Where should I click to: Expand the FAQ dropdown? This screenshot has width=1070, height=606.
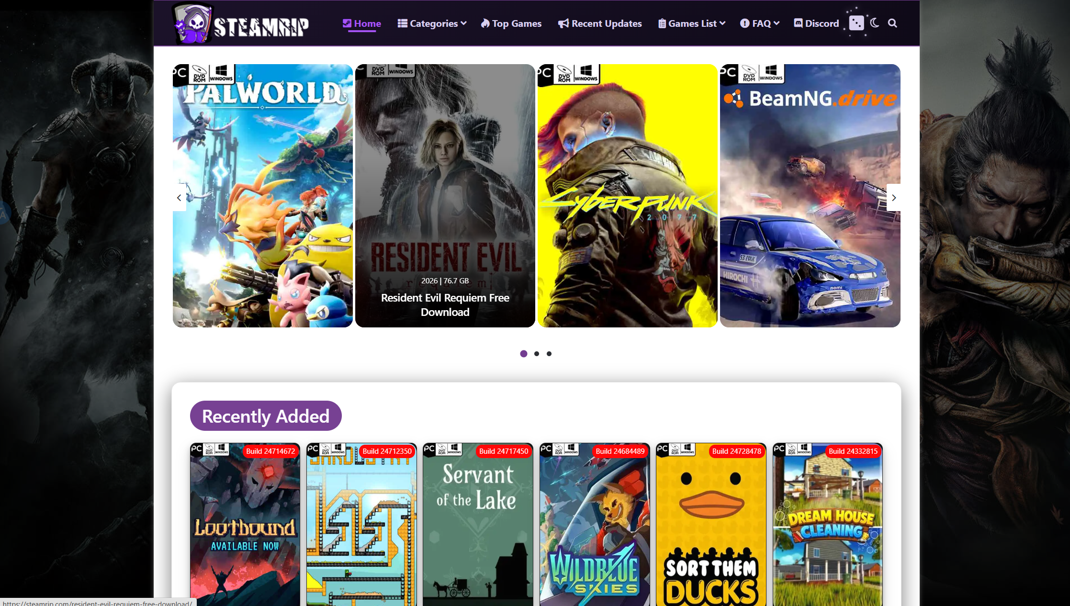click(x=760, y=23)
